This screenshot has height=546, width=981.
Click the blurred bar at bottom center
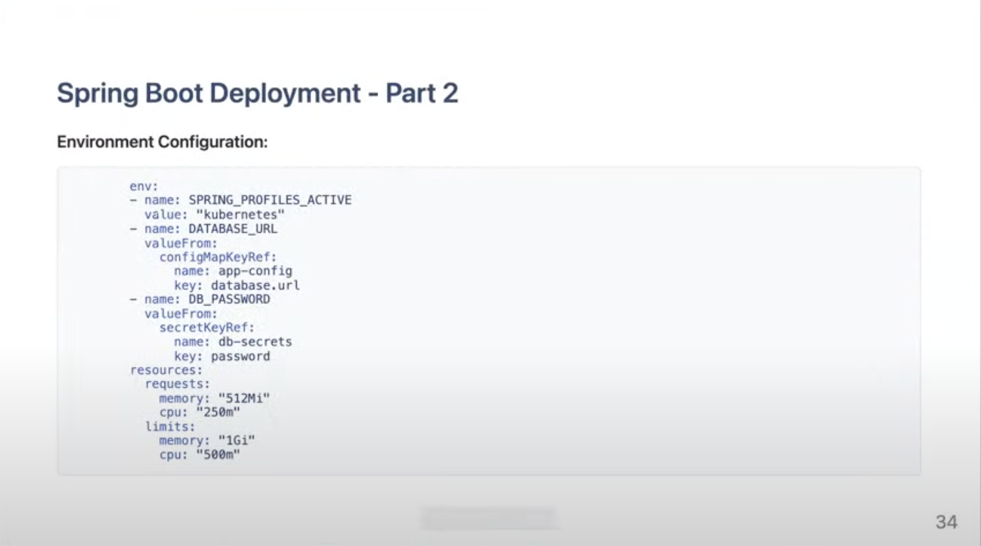489,518
